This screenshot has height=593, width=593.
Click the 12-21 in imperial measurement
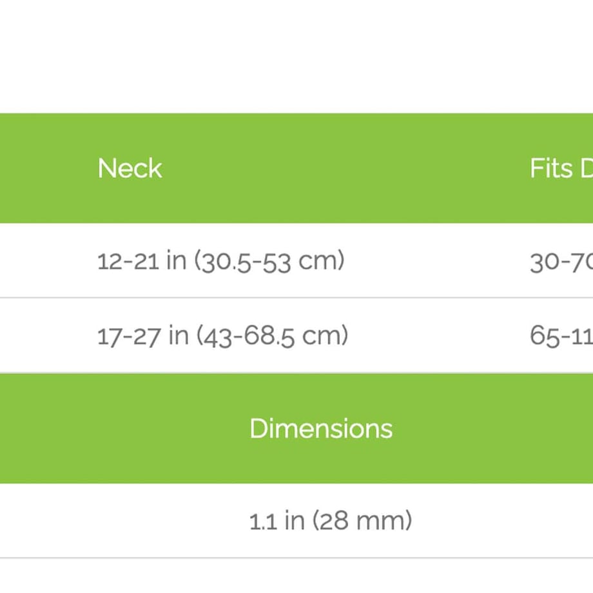point(142,261)
